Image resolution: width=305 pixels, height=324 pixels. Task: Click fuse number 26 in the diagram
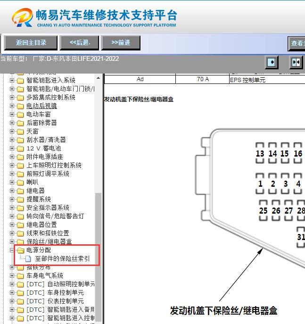tap(276, 211)
